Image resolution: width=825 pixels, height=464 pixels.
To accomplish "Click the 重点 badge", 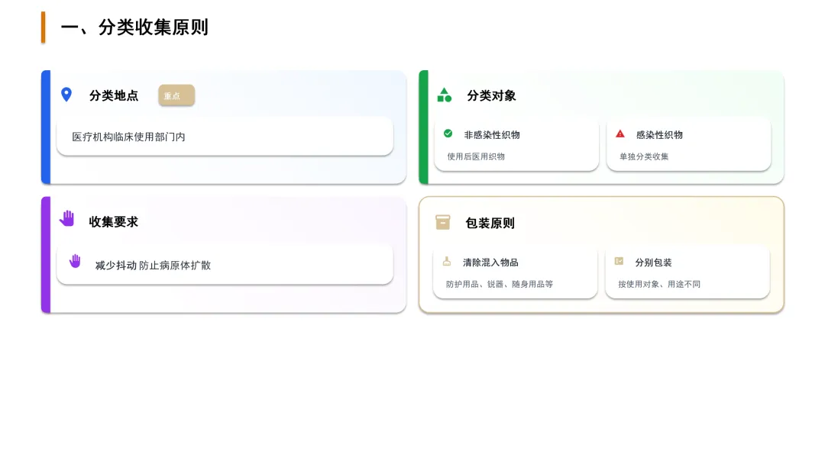I will click(x=176, y=95).
